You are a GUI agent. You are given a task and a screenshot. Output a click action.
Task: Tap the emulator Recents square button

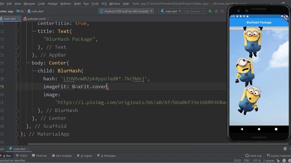(276, 129)
